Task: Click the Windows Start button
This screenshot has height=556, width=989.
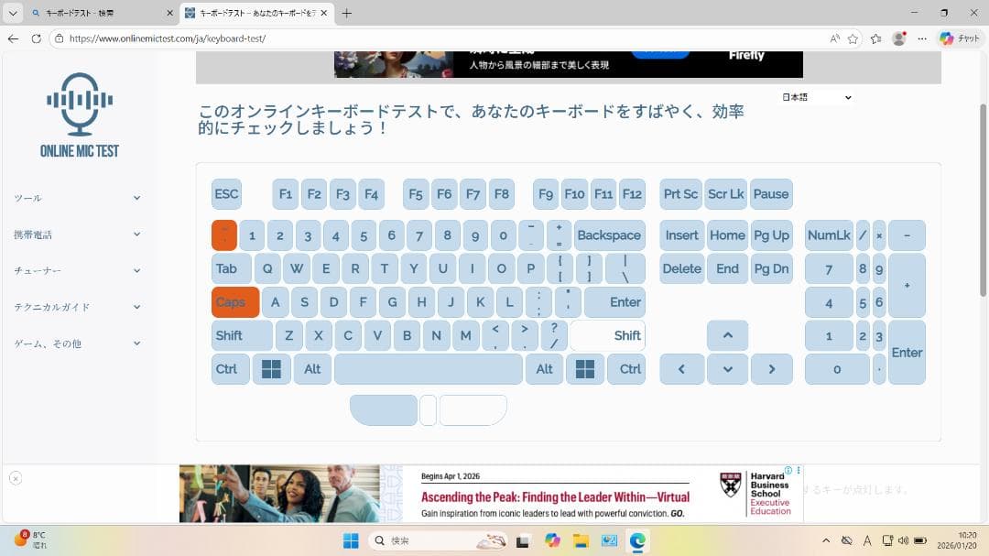Action: (351, 540)
